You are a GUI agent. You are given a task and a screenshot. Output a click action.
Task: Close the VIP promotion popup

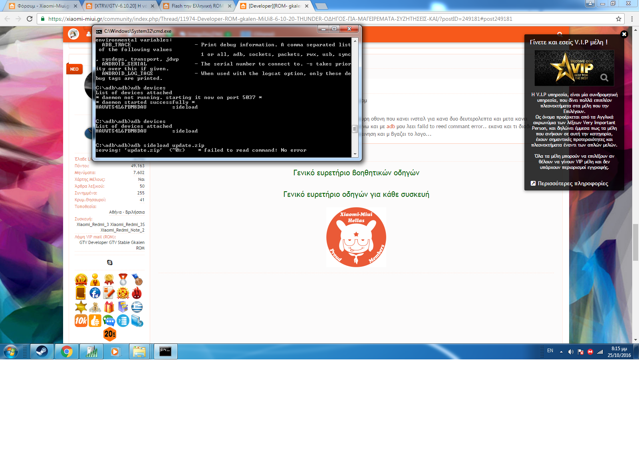tap(624, 34)
